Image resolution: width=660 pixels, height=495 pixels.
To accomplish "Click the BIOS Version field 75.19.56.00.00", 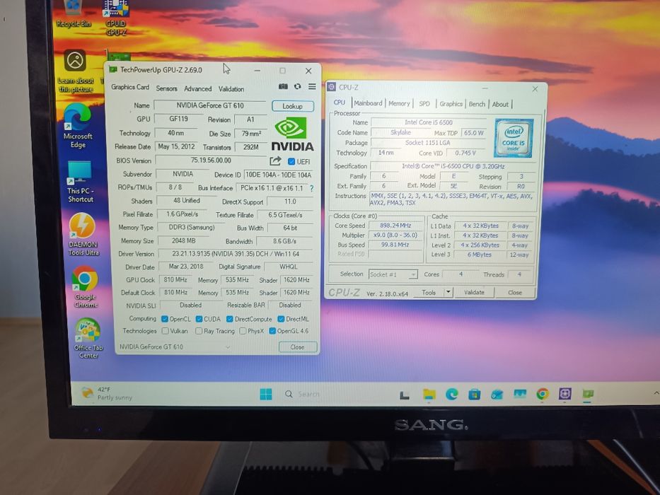I will click(211, 161).
